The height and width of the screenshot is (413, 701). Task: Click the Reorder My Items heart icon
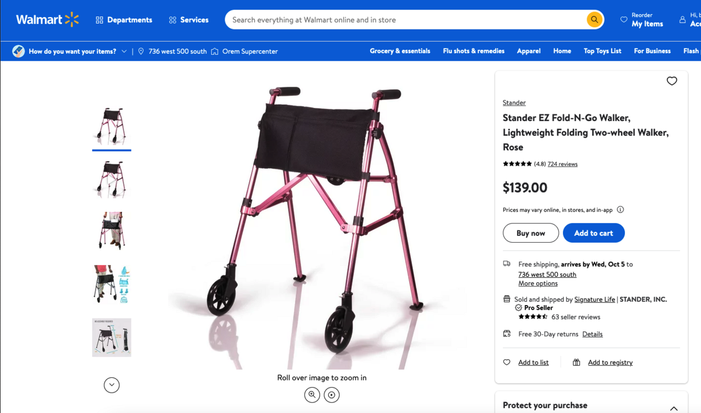(624, 20)
